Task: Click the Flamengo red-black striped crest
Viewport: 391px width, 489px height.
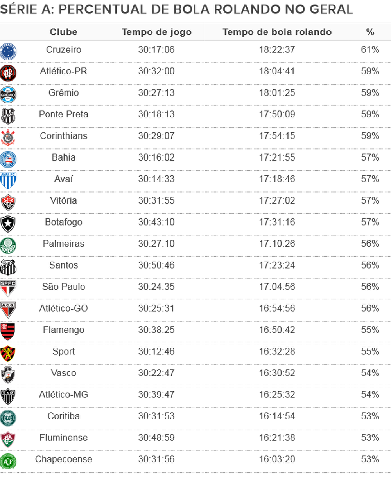Action: point(8,332)
